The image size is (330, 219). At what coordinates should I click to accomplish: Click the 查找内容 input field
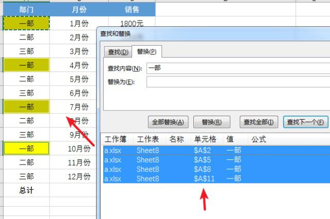[x=238, y=68]
